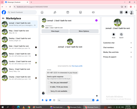Attach a photo with the image icon
Image resolution: width=137 pixels, height=109 pixels.
tap(47, 100)
